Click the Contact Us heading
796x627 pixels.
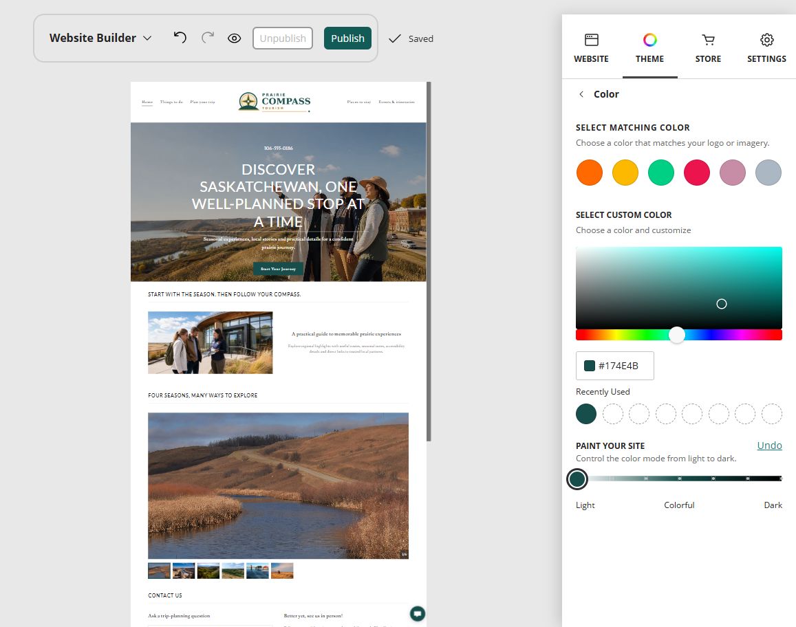coord(165,595)
